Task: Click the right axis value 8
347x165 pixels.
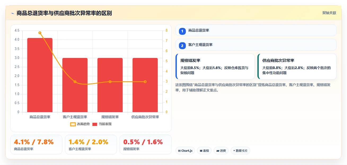Action: point(166,31)
